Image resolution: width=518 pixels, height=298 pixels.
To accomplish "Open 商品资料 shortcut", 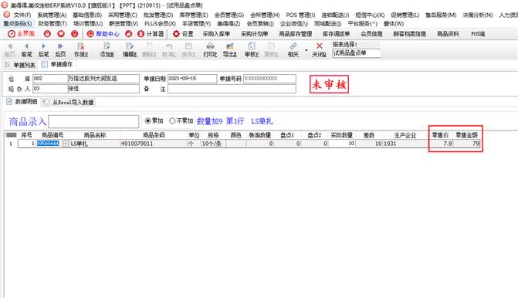I will [x=448, y=34].
